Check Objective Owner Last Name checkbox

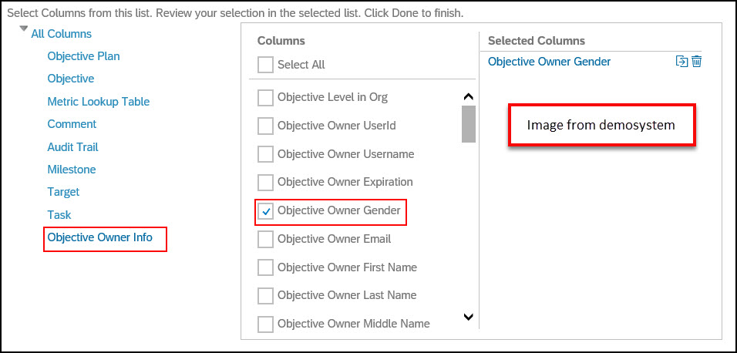pos(265,296)
